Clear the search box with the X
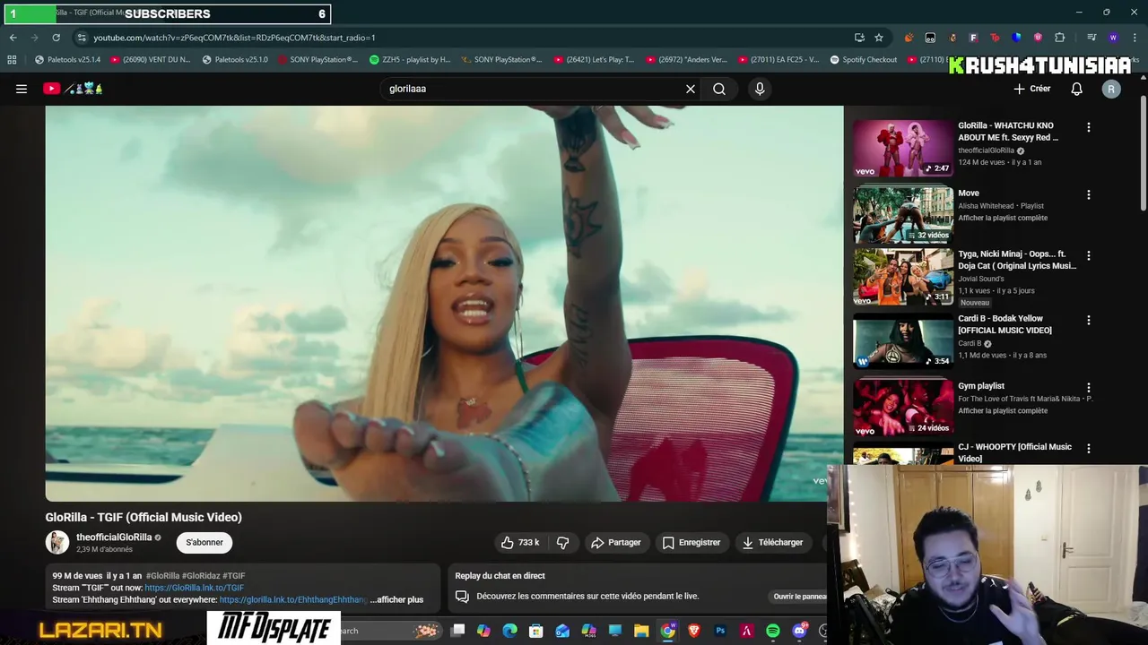The height and width of the screenshot is (645, 1148). tap(691, 89)
